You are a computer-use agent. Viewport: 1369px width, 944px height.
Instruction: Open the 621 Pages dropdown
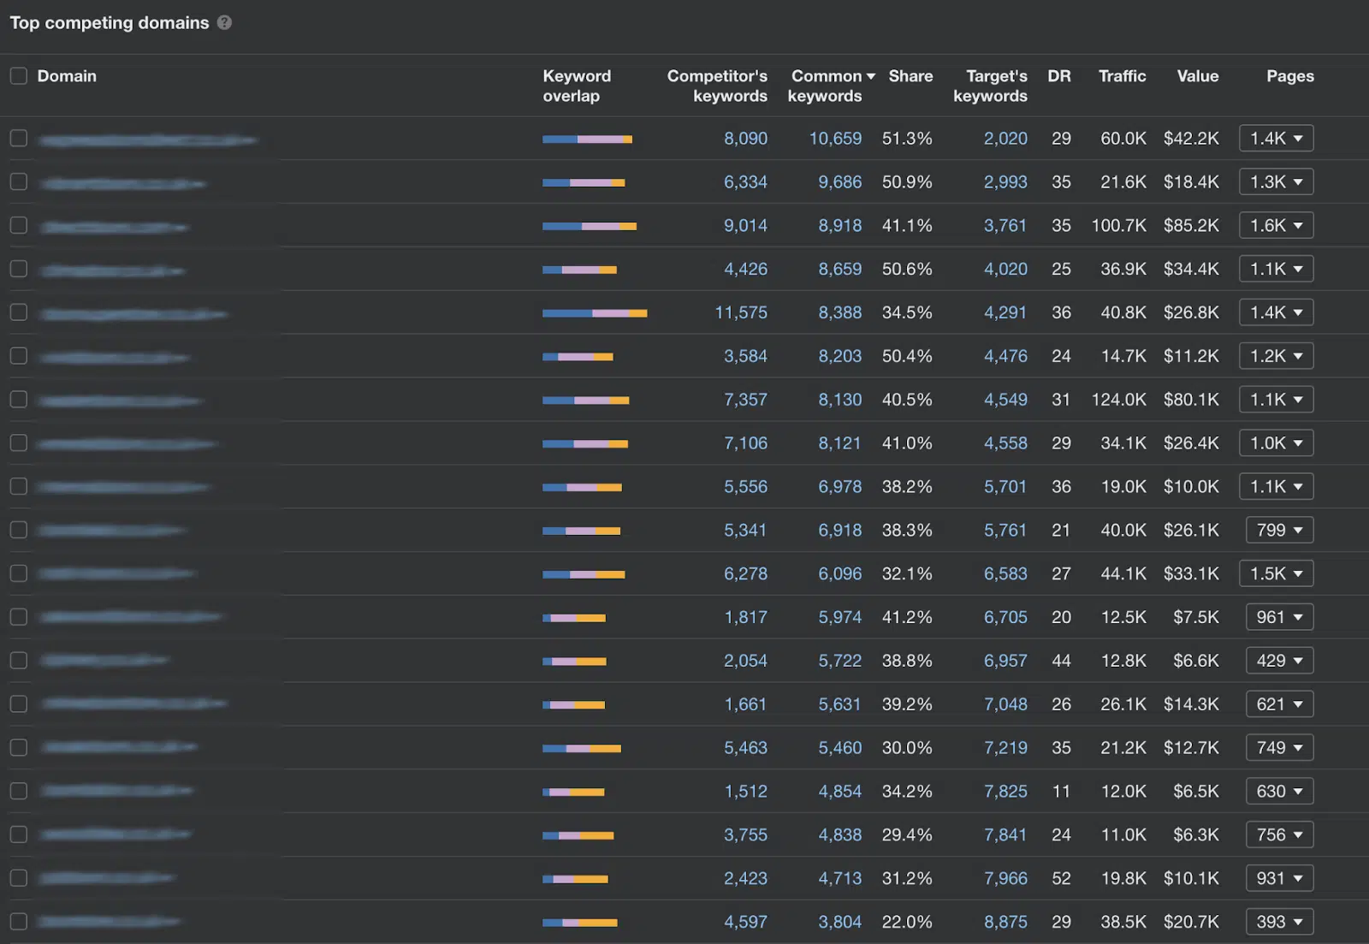coord(1279,704)
